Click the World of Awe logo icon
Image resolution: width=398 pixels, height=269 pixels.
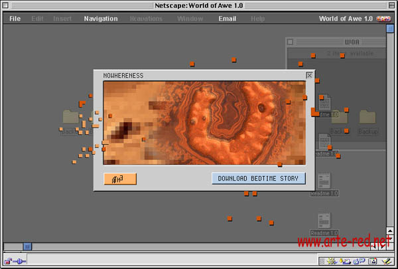[383, 19]
